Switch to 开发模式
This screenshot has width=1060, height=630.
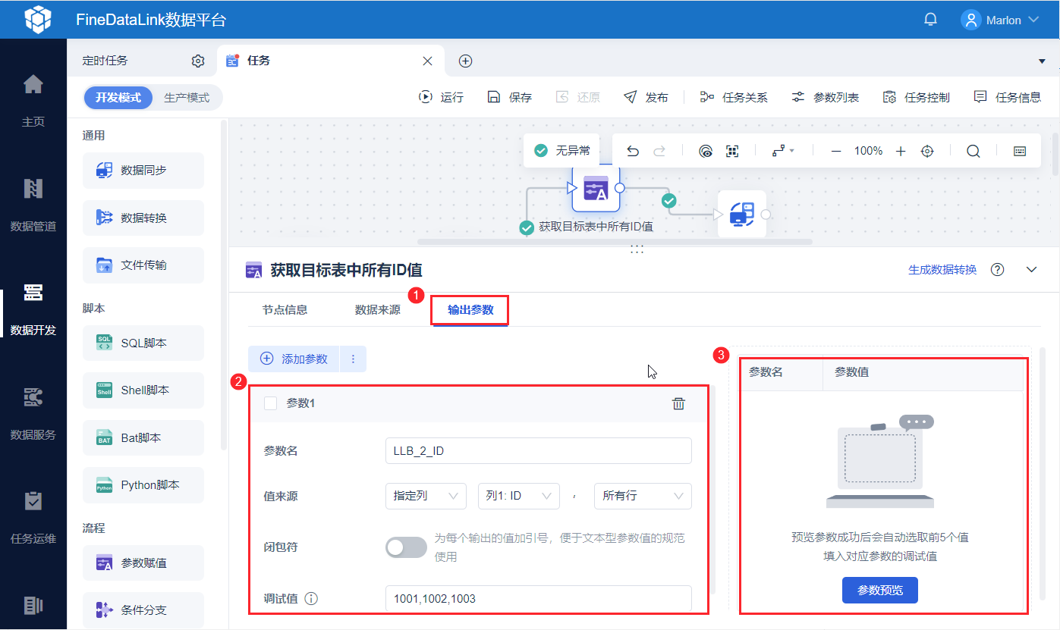(118, 98)
